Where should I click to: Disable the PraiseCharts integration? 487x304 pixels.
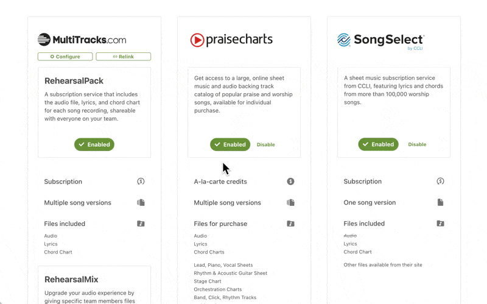pos(265,144)
